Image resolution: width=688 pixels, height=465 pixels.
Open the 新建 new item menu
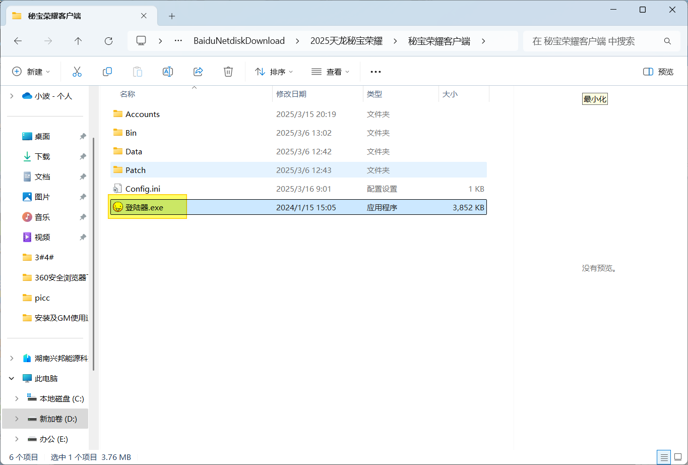tap(31, 72)
